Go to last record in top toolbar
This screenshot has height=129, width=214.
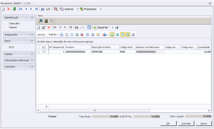tap(36, 9)
